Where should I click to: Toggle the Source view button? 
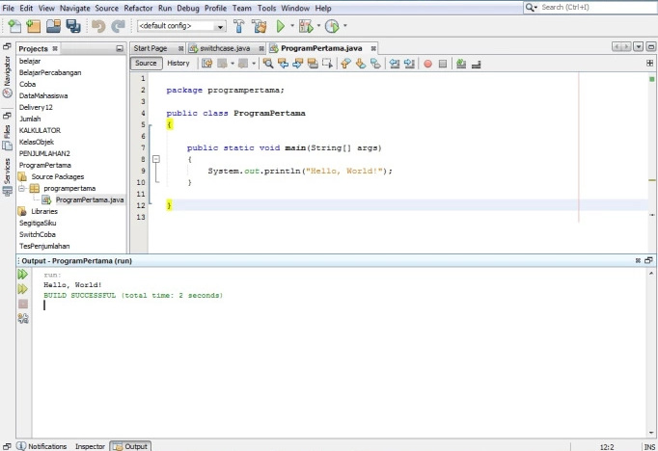click(x=146, y=64)
